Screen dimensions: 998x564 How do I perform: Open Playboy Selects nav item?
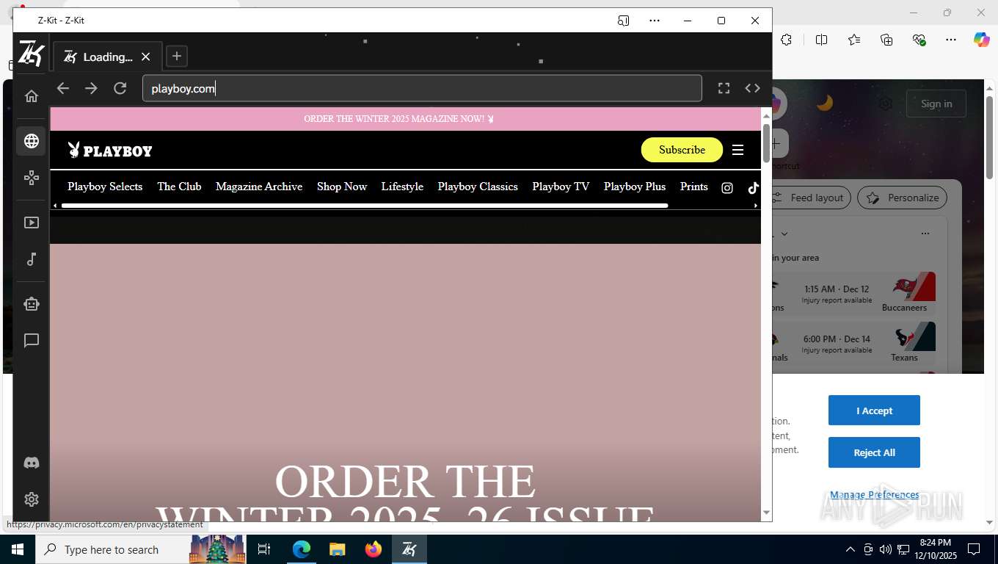tap(105, 187)
